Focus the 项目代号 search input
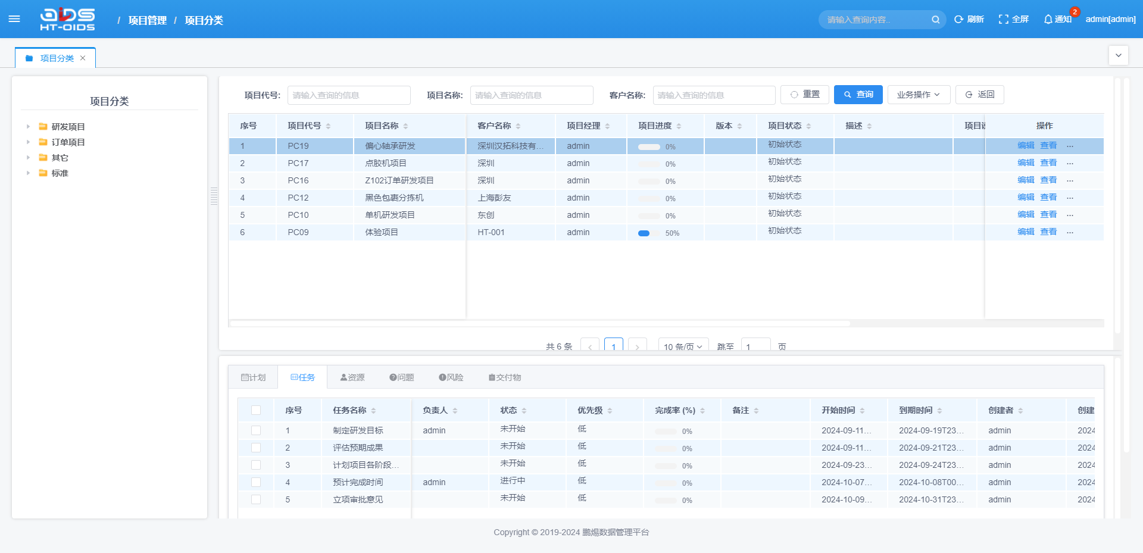Viewport: 1143px width, 553px height. (349, 95)
